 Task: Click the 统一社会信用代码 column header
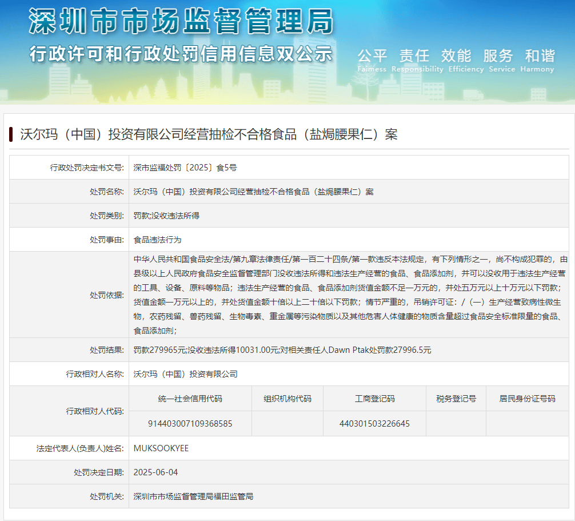click(190, 399)
